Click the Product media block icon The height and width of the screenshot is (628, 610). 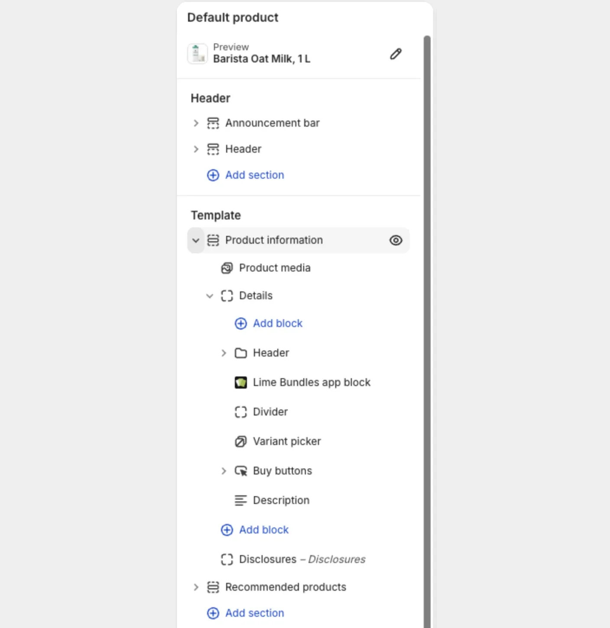(x=227, y=268)
